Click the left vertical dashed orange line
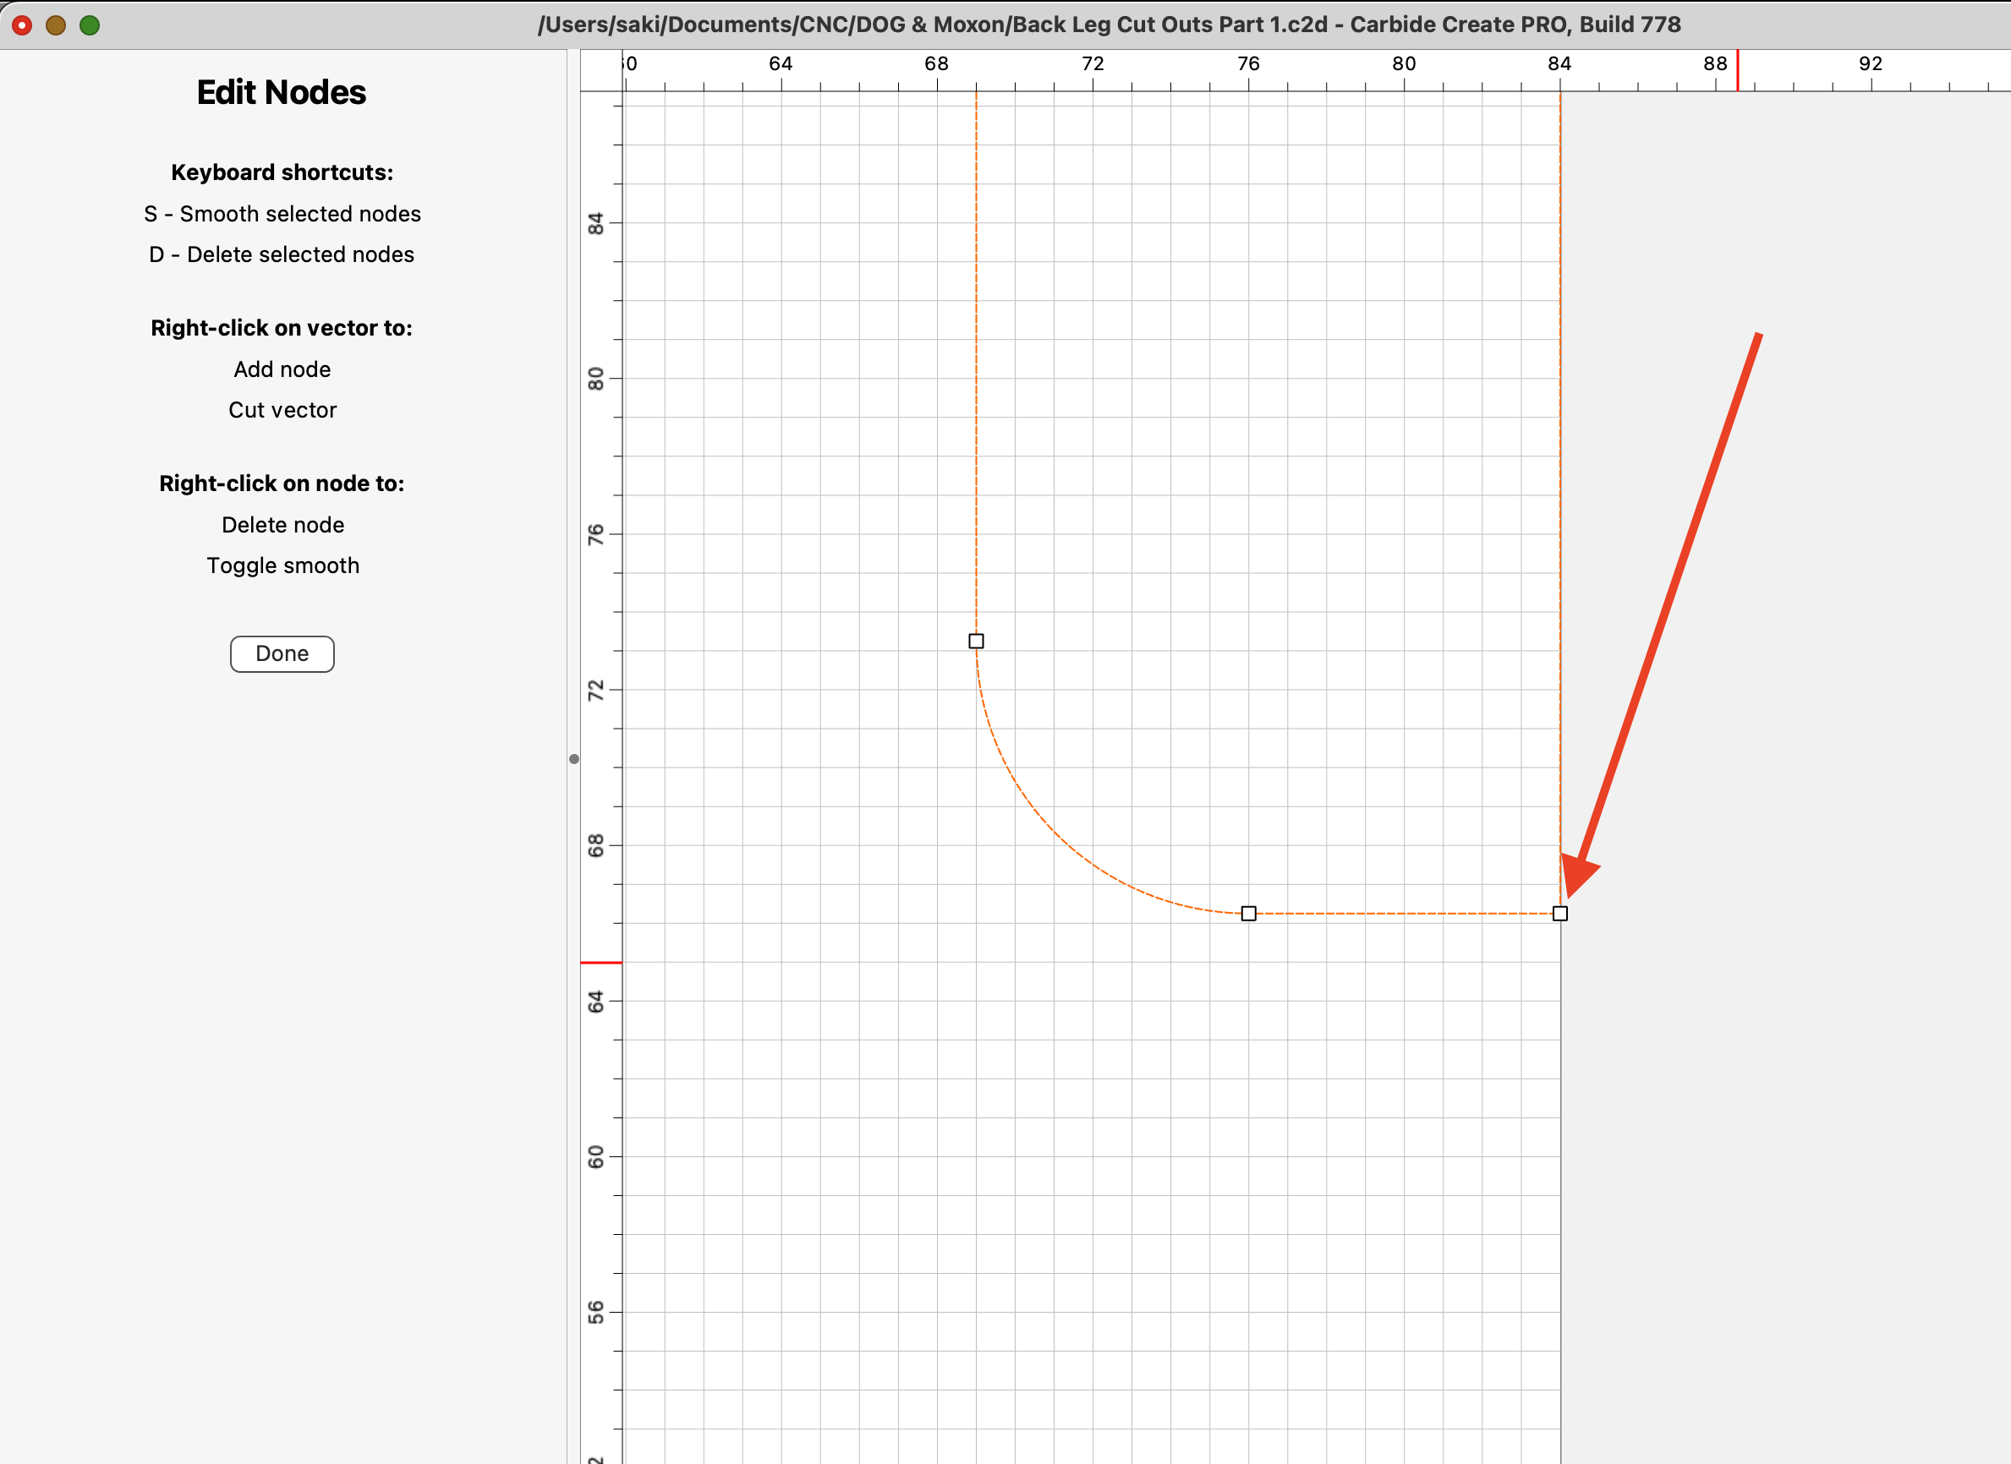The width and height of the screenshot is (2011, 1464). pos(976,354)
